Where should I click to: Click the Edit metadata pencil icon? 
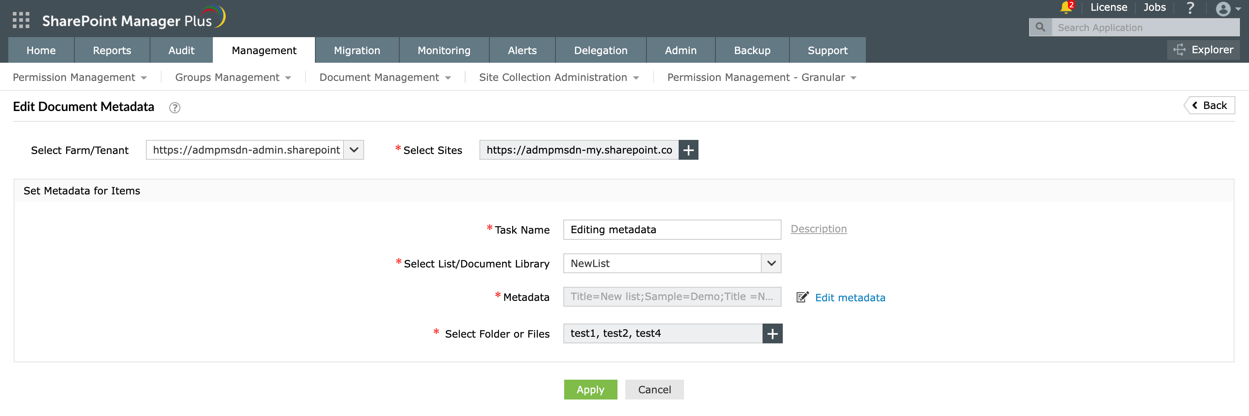coord(803,298)
